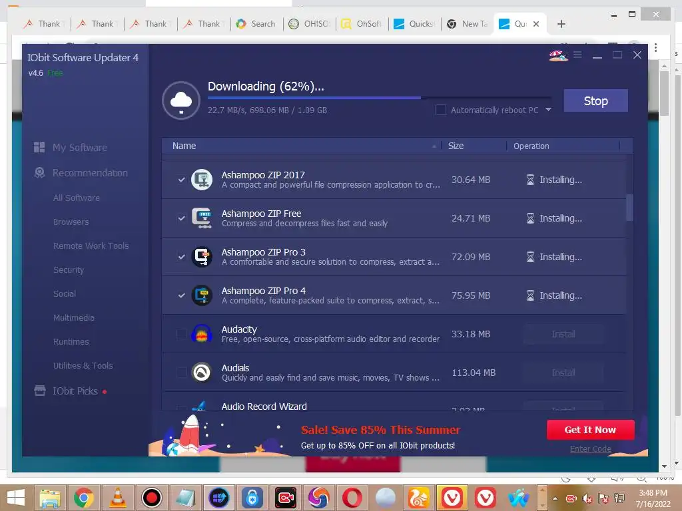Screen dimensions: 682x511
Task: Click the My Software grid icon
Action: 39,147
